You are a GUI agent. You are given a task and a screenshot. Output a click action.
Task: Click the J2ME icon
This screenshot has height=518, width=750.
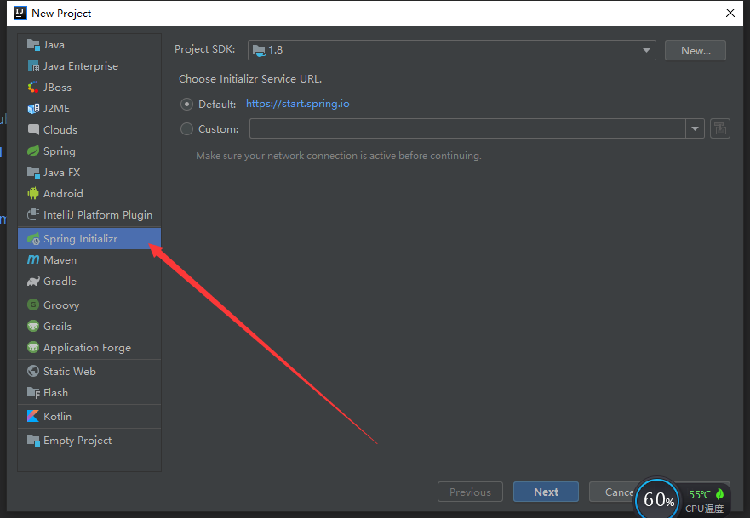pyautogui.click(x=33, y=109)
